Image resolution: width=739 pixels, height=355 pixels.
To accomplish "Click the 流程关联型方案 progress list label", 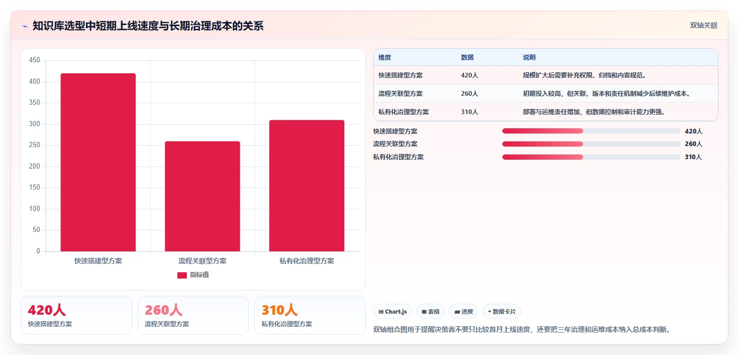I will click(395, 144).
